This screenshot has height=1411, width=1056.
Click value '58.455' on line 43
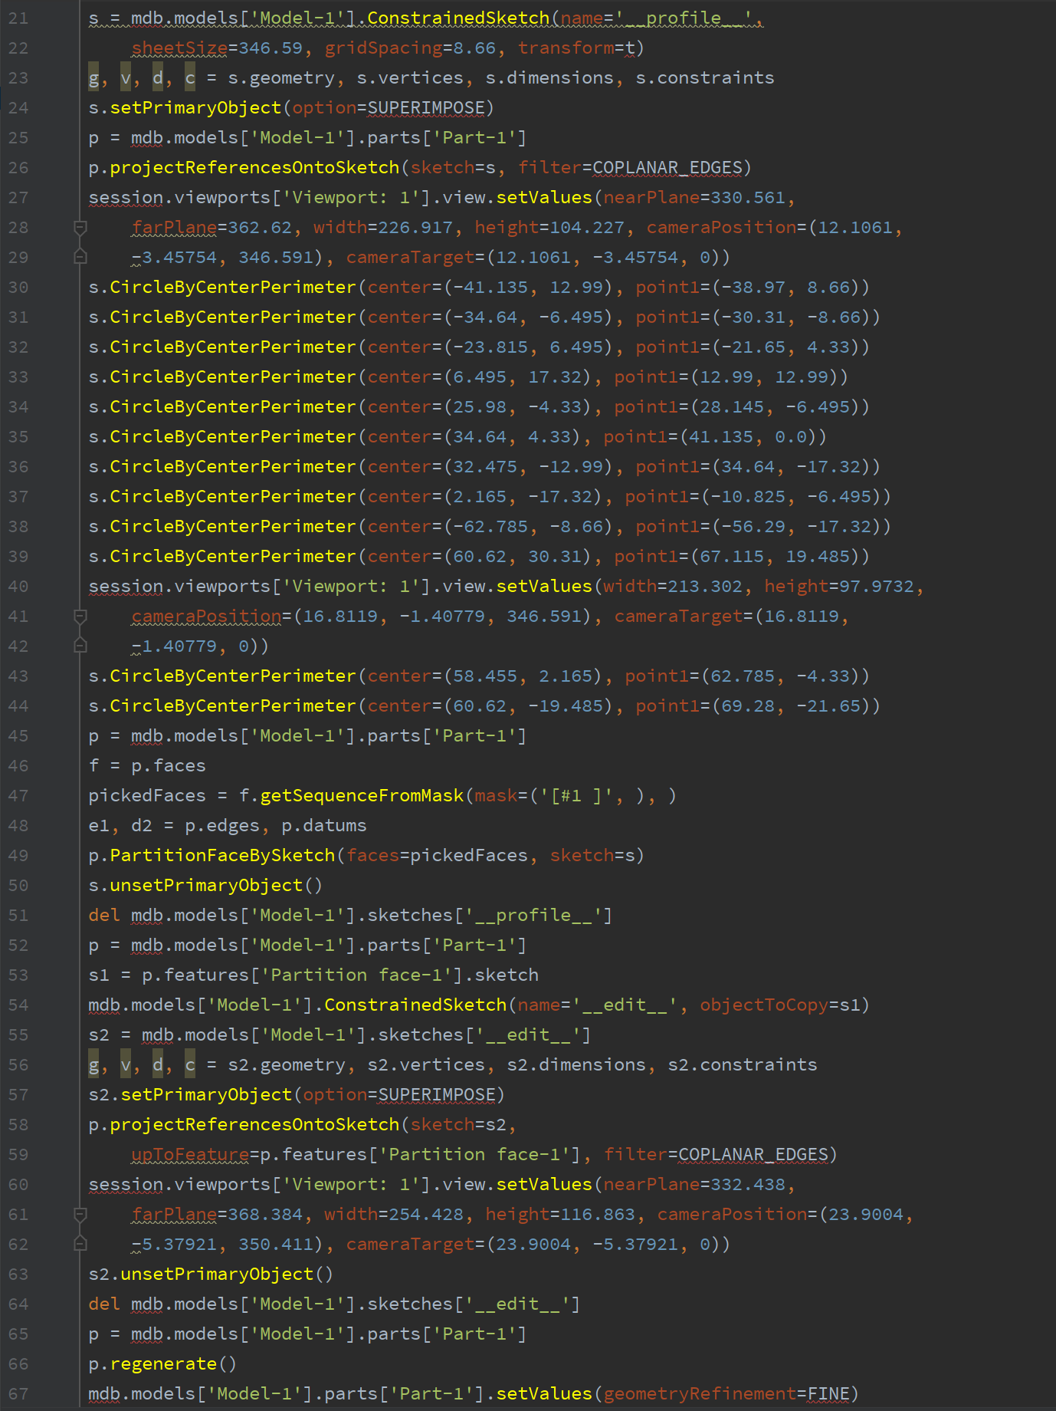pos(485,676)
